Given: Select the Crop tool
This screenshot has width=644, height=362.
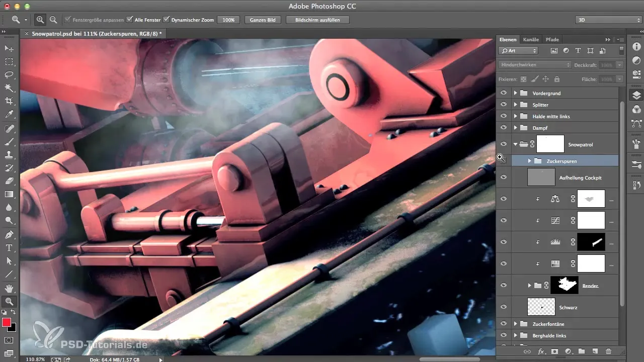Looking at the screenshot, I should click(x=9, y=101).
